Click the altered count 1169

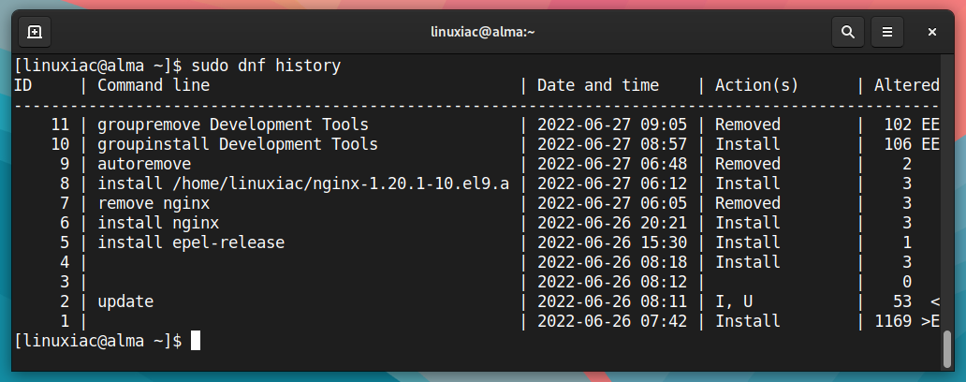(893, 322)
